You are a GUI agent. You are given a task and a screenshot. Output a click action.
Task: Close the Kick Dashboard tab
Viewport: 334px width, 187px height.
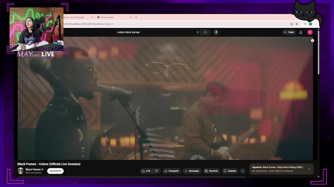tap(92, 17)
